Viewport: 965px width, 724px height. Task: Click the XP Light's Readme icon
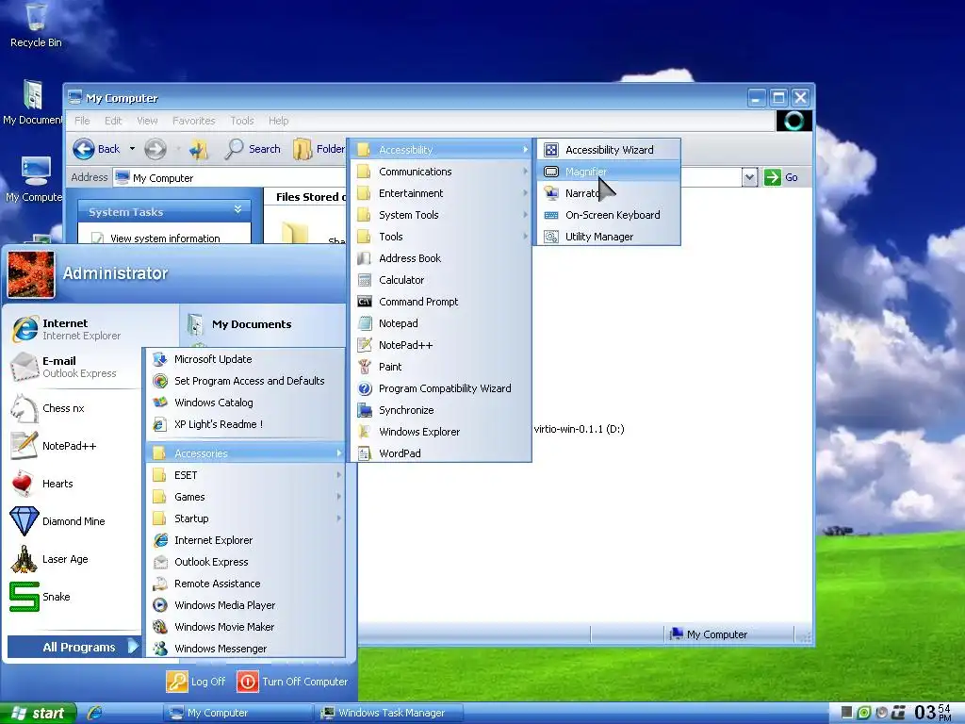point(160,424)
